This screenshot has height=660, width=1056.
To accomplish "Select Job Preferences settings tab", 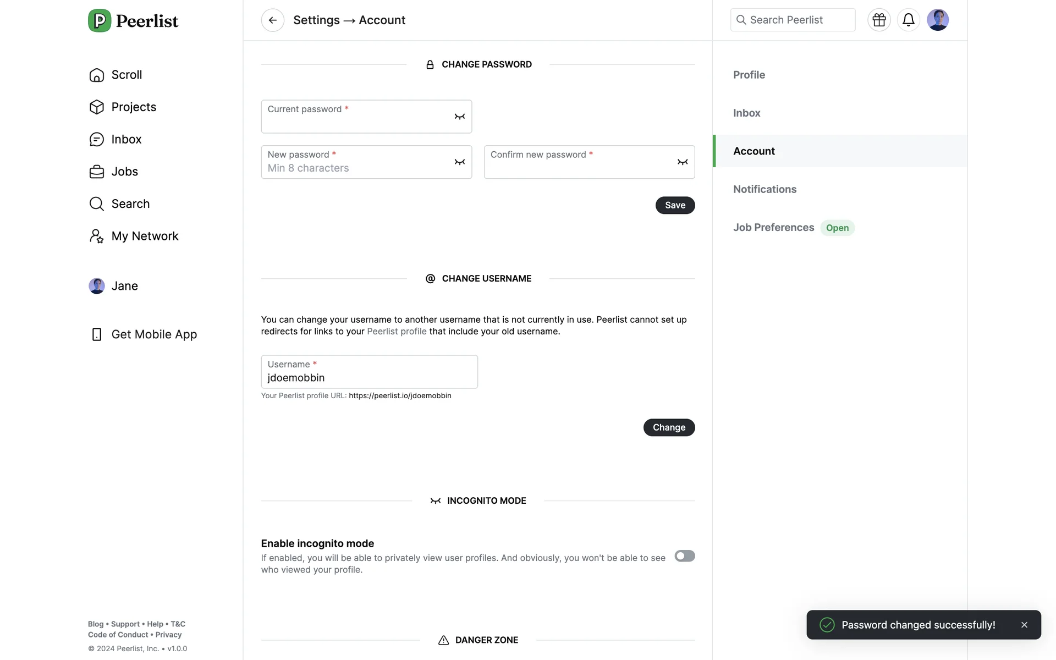I will click(773, 228).
